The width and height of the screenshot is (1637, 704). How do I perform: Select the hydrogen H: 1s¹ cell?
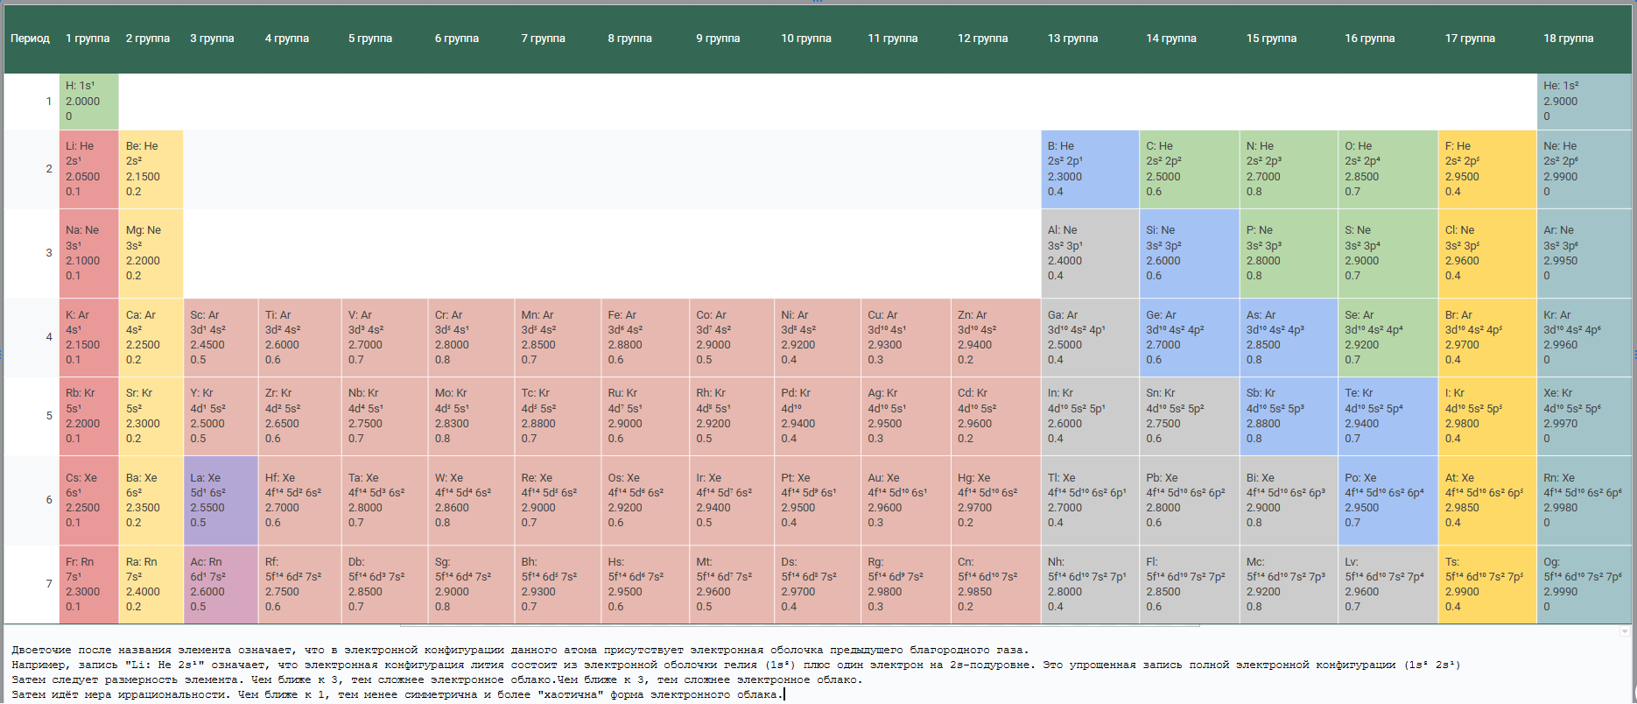88,101
